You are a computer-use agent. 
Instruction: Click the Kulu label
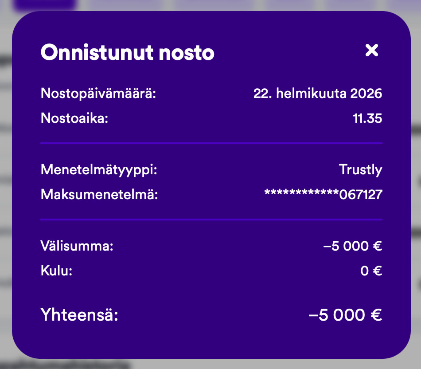pos(56,271)
